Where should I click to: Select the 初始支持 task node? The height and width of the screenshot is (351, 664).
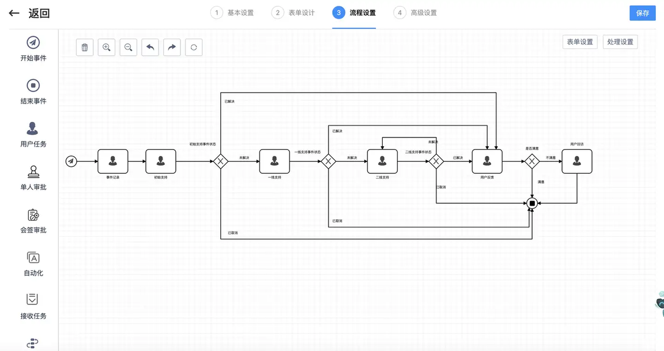point(161,161)
